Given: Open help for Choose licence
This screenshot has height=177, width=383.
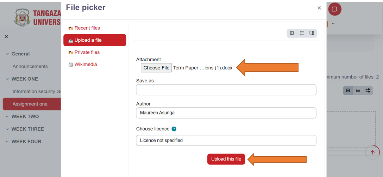Looking at the screenshot, I should pos(174,129).
